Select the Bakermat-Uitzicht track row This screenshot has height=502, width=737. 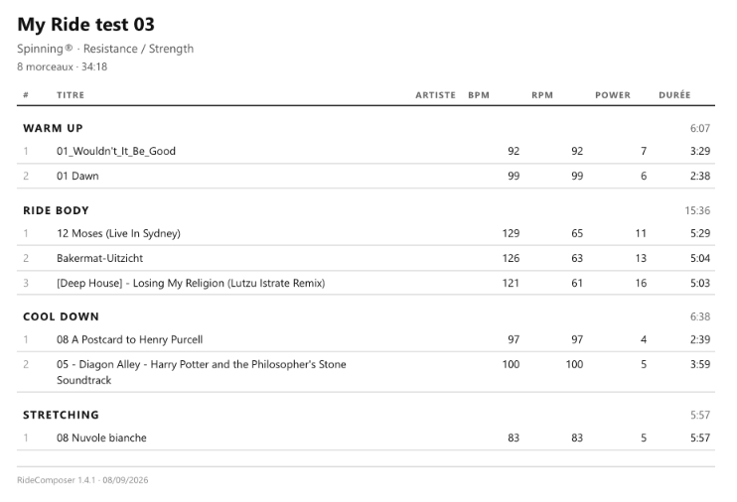[366, 258]
